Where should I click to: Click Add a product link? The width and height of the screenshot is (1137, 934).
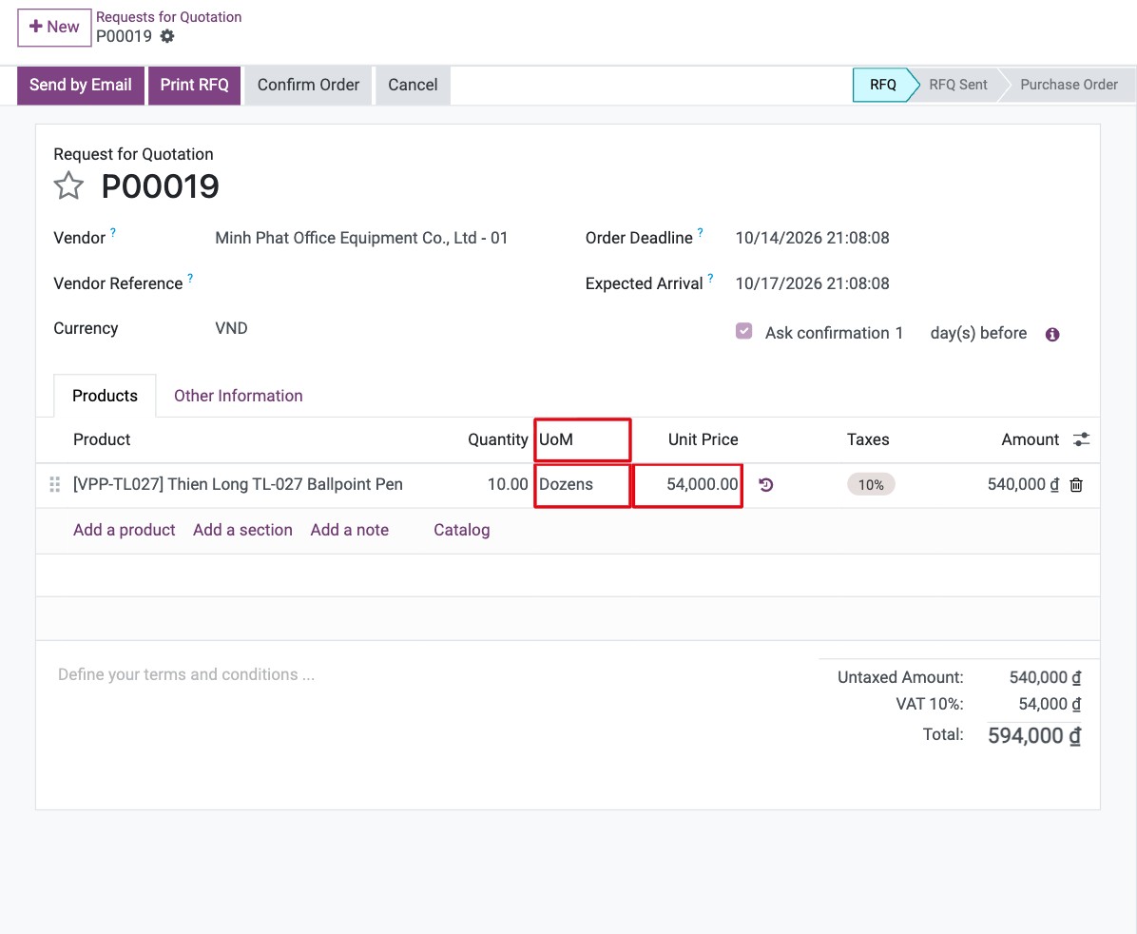click(124, 530)
